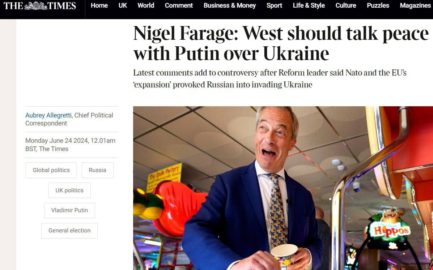The width and height of the screenshot is (433, 270).
Task: Go to the UK section
Action: tap(123, 5)
